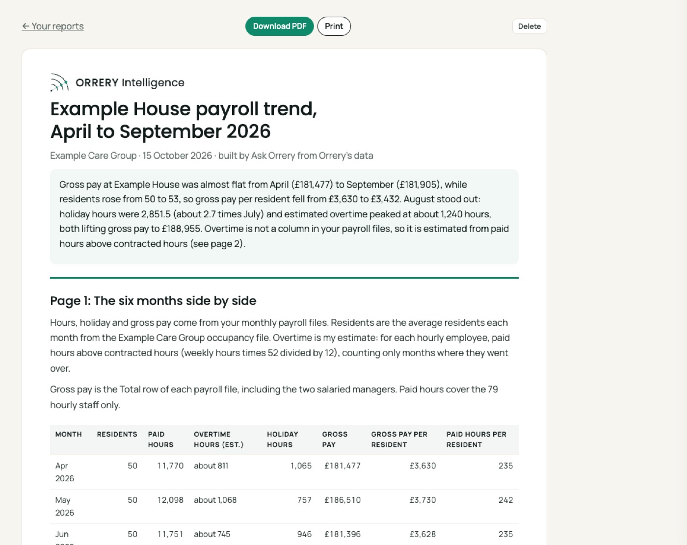This screenshot has height=545, width=687.
Task: Click the Apr 2026 month cell
Action: (x=64, y=472)
